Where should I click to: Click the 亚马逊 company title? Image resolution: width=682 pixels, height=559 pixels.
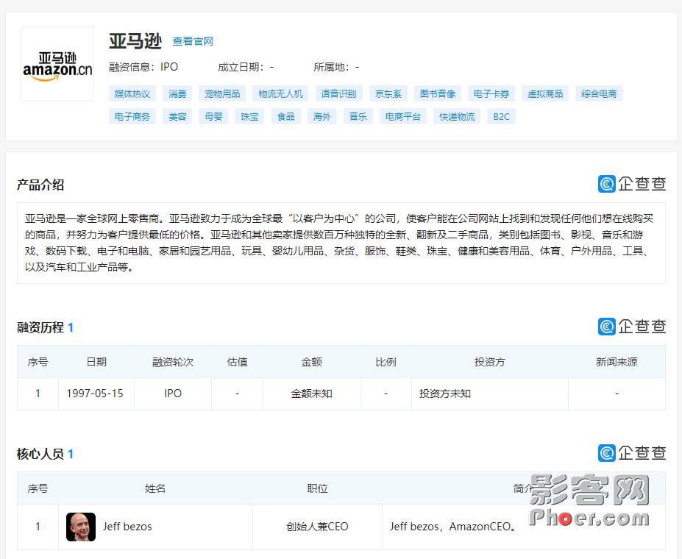(135, 41)
